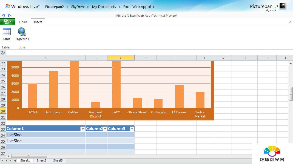Select highlighted column C header

121,58
